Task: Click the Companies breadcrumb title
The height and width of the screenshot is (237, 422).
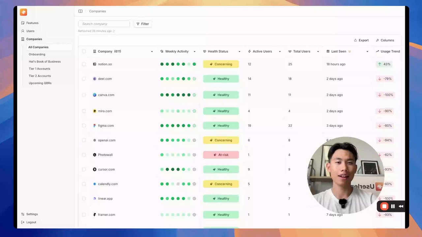Action: pyautogui.click(x=98, y=11)
